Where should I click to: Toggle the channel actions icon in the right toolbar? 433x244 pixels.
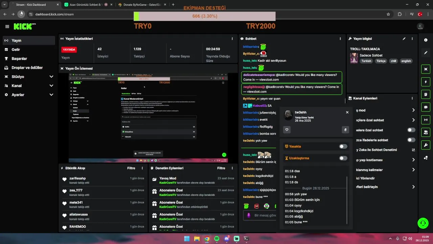coord(426,132)
